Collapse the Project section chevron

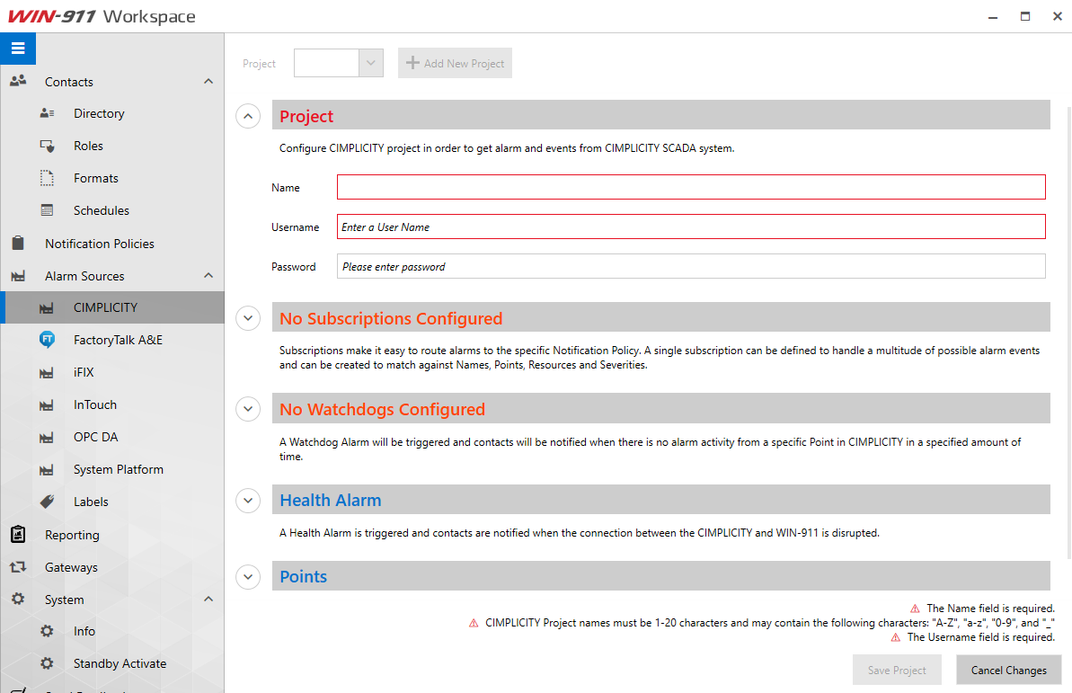(248, 116)
